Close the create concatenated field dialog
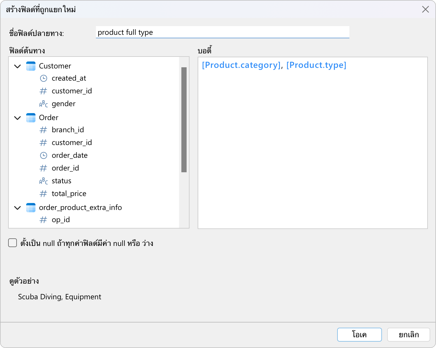Image resolution: width=436 pixels, height=348 pixels. pyautogui.click(x=425, y=10)
